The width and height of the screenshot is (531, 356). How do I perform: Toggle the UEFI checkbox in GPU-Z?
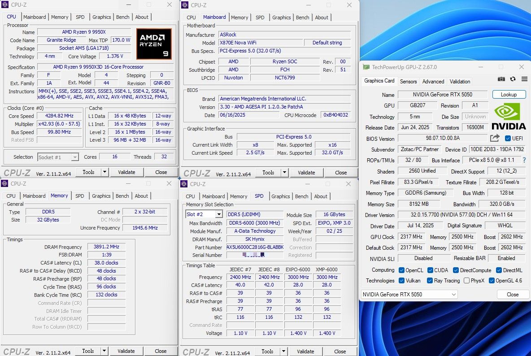coord(508,139)
